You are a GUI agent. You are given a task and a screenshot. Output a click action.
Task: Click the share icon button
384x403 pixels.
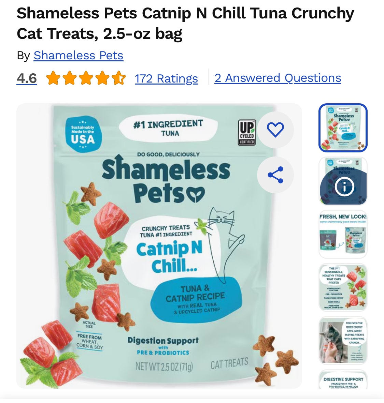point(275,175)
